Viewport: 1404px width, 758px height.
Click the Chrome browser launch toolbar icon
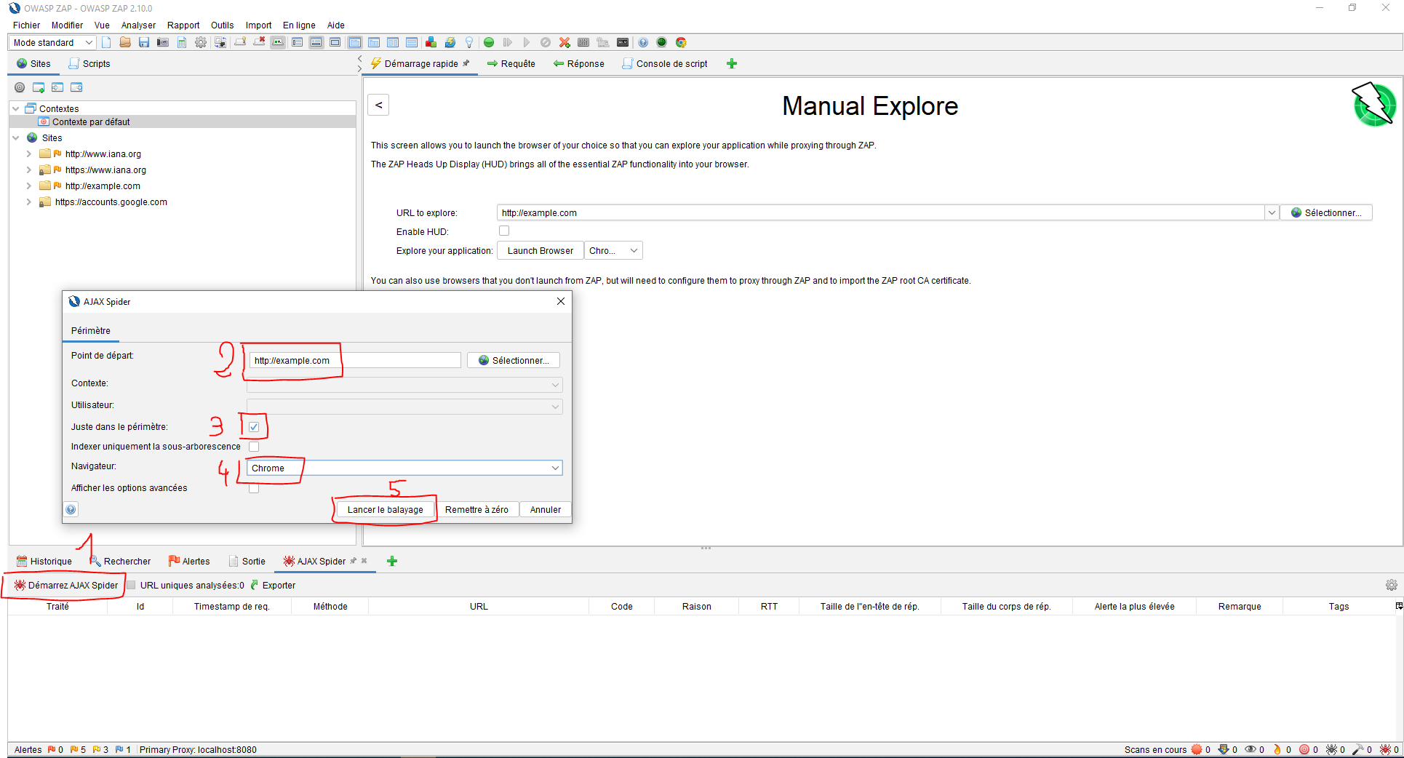(x=681, y=42)
